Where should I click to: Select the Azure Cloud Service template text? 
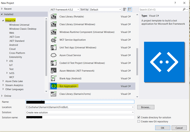pyautogui.click(x=70, y=55)
